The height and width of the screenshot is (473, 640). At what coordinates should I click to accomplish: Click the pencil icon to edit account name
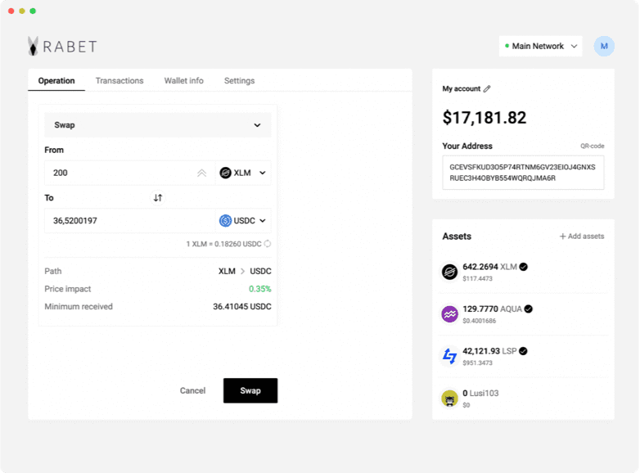pos(487,88)
